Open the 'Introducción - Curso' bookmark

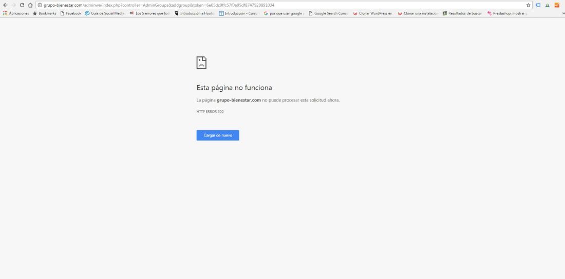[239, 13]
